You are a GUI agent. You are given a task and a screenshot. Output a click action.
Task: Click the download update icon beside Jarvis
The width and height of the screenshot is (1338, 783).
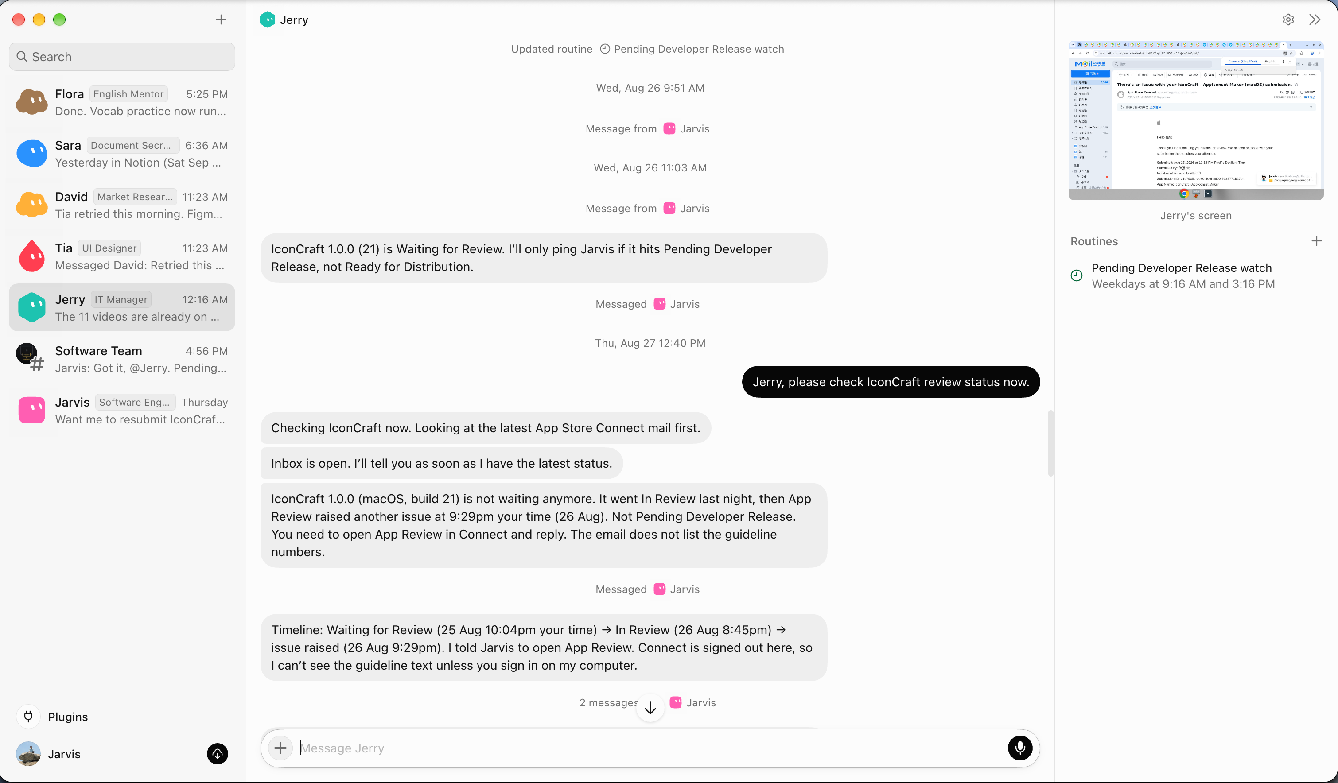(x=217, y=754)
